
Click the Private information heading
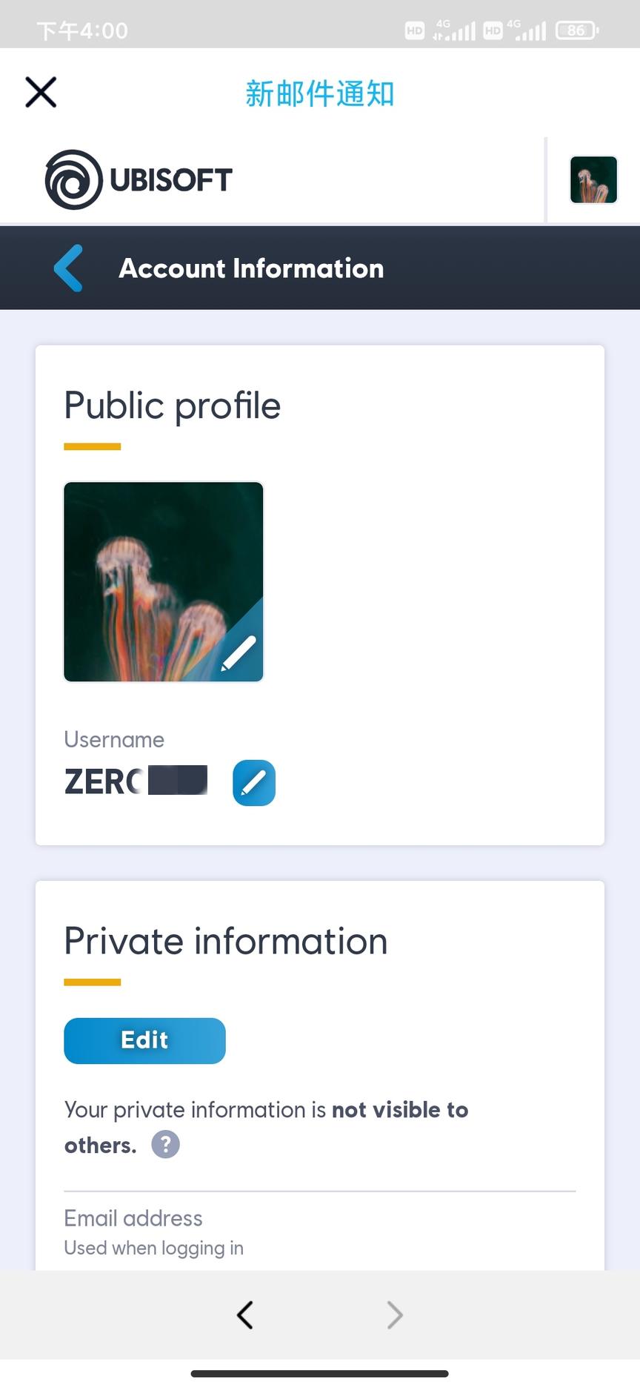pos(226,942)
